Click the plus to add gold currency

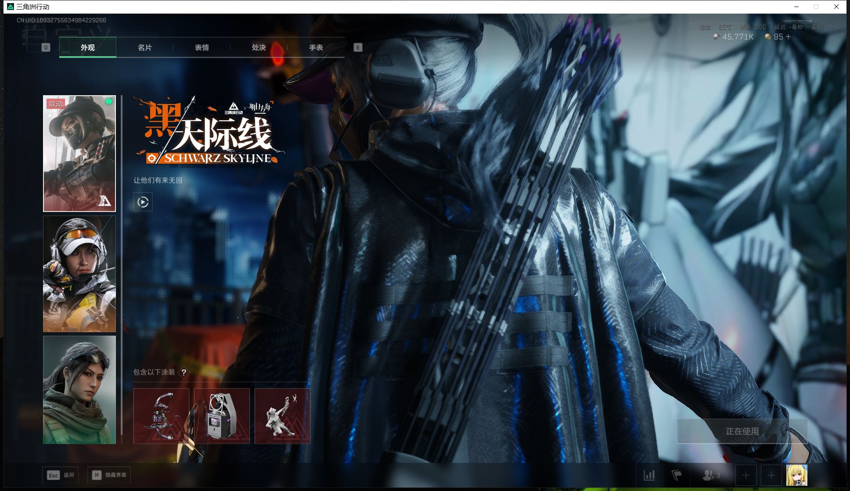[789, 37]
